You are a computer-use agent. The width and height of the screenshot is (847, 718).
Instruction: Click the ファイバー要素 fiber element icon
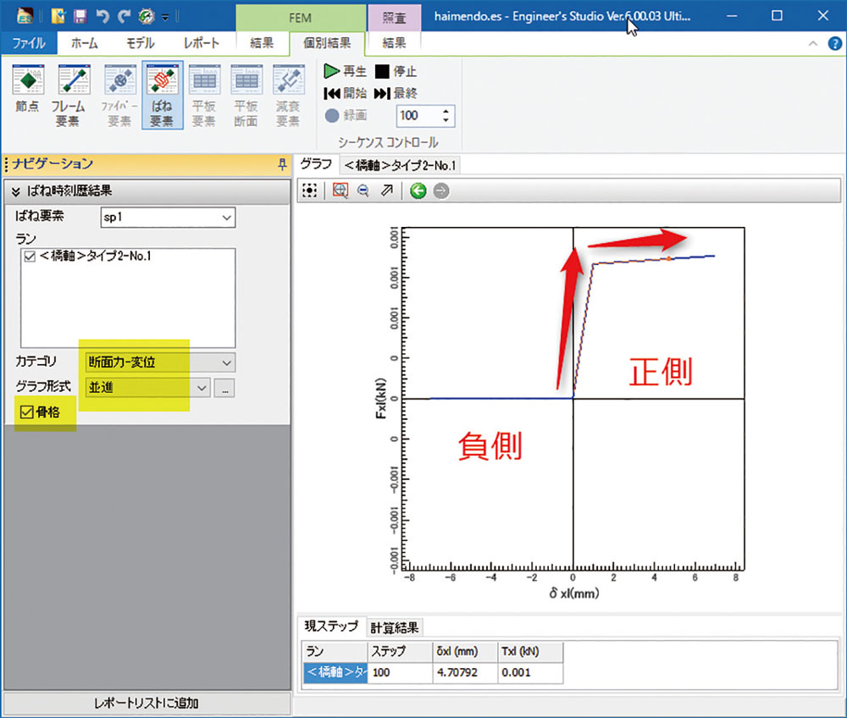coord(120,96)
